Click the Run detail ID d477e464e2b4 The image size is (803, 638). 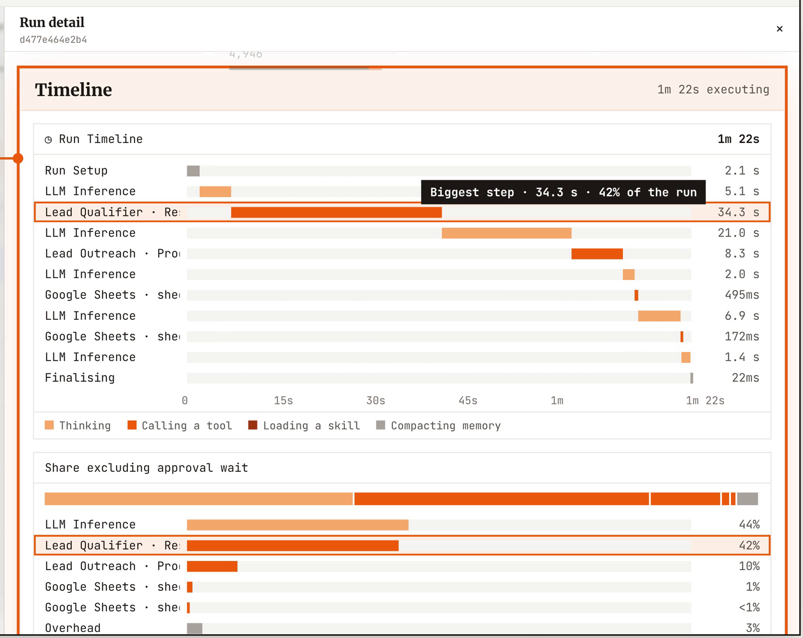[53, 40]
